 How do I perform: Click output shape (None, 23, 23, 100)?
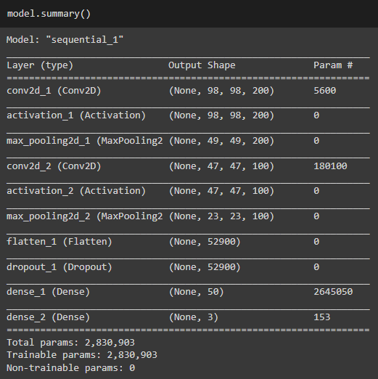(221, 216)
